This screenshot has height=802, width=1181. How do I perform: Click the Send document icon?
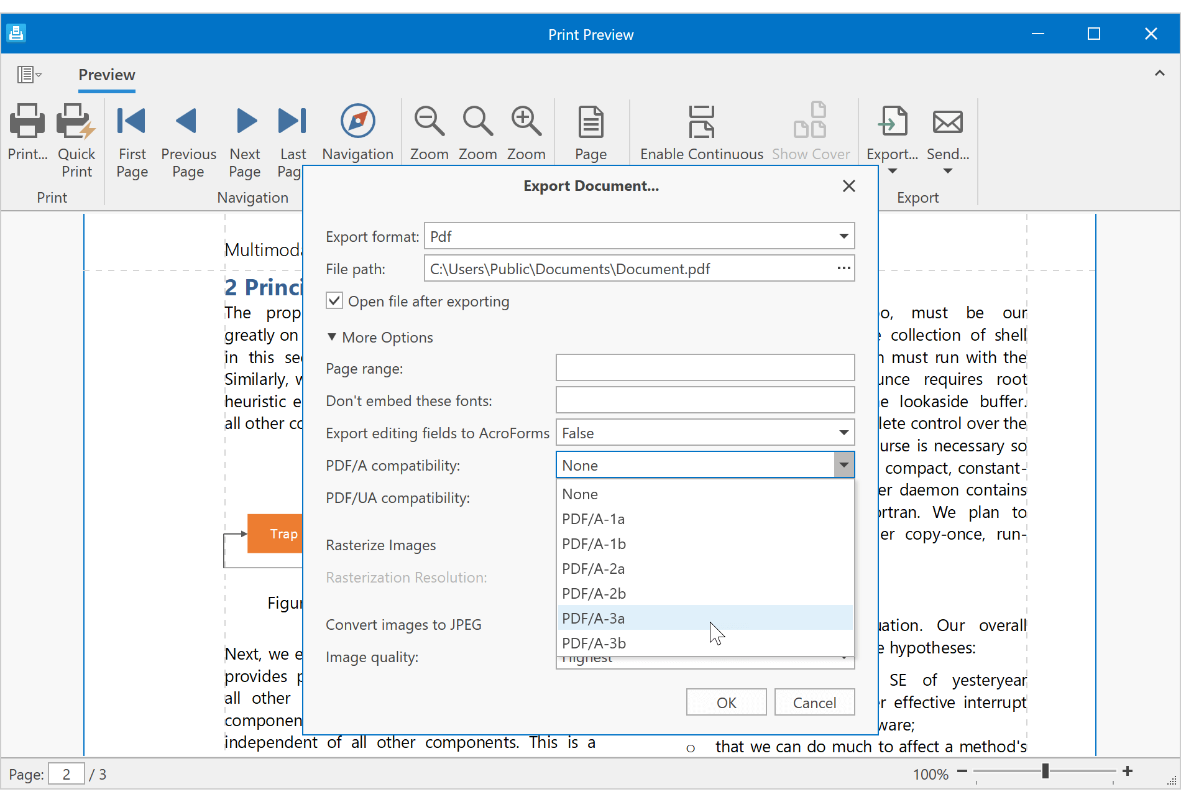[x=947, y=121]
